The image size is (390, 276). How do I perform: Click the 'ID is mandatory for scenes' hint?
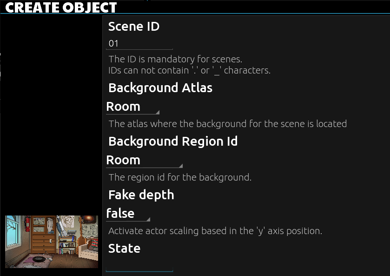(x=175, y=59)
